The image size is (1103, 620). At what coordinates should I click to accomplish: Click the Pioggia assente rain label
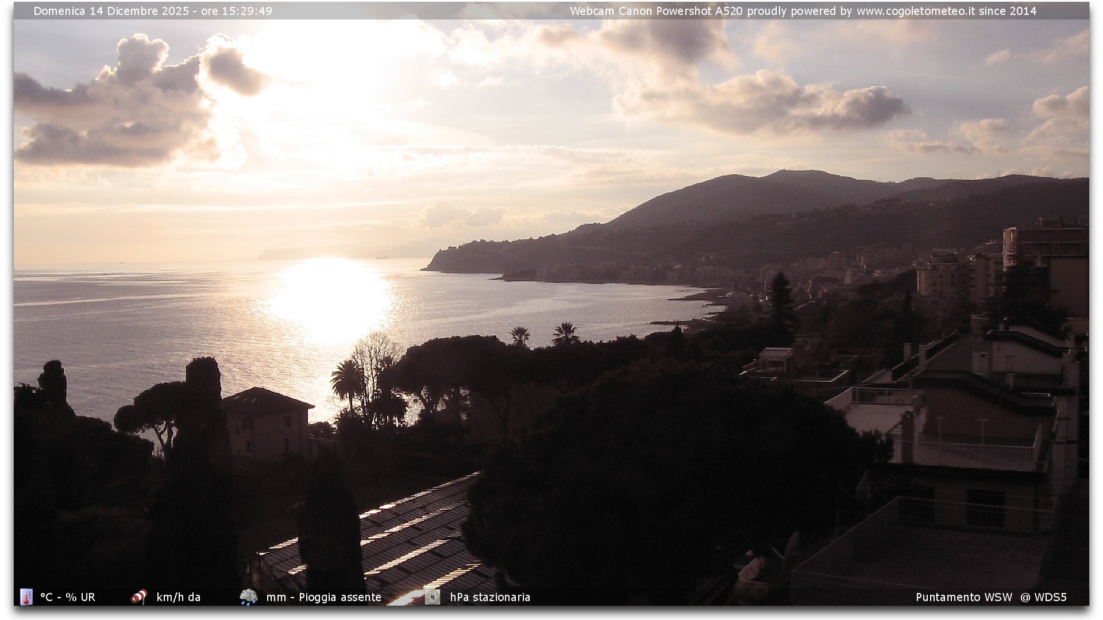coord(340,597)
